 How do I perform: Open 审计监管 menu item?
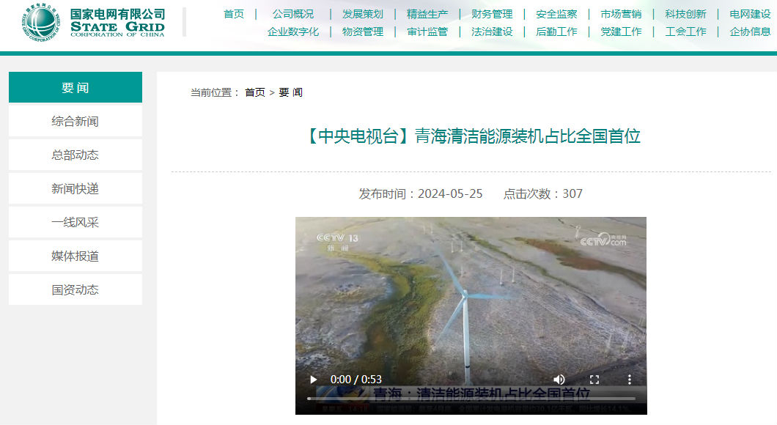pos(427,32)
